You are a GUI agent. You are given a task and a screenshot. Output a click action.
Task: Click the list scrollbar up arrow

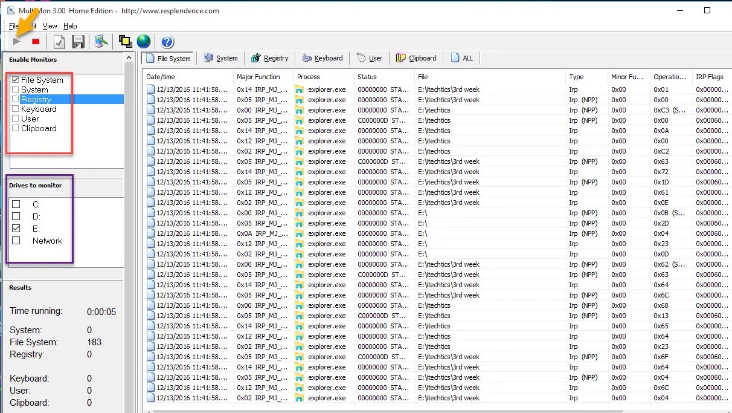point(127,57)
